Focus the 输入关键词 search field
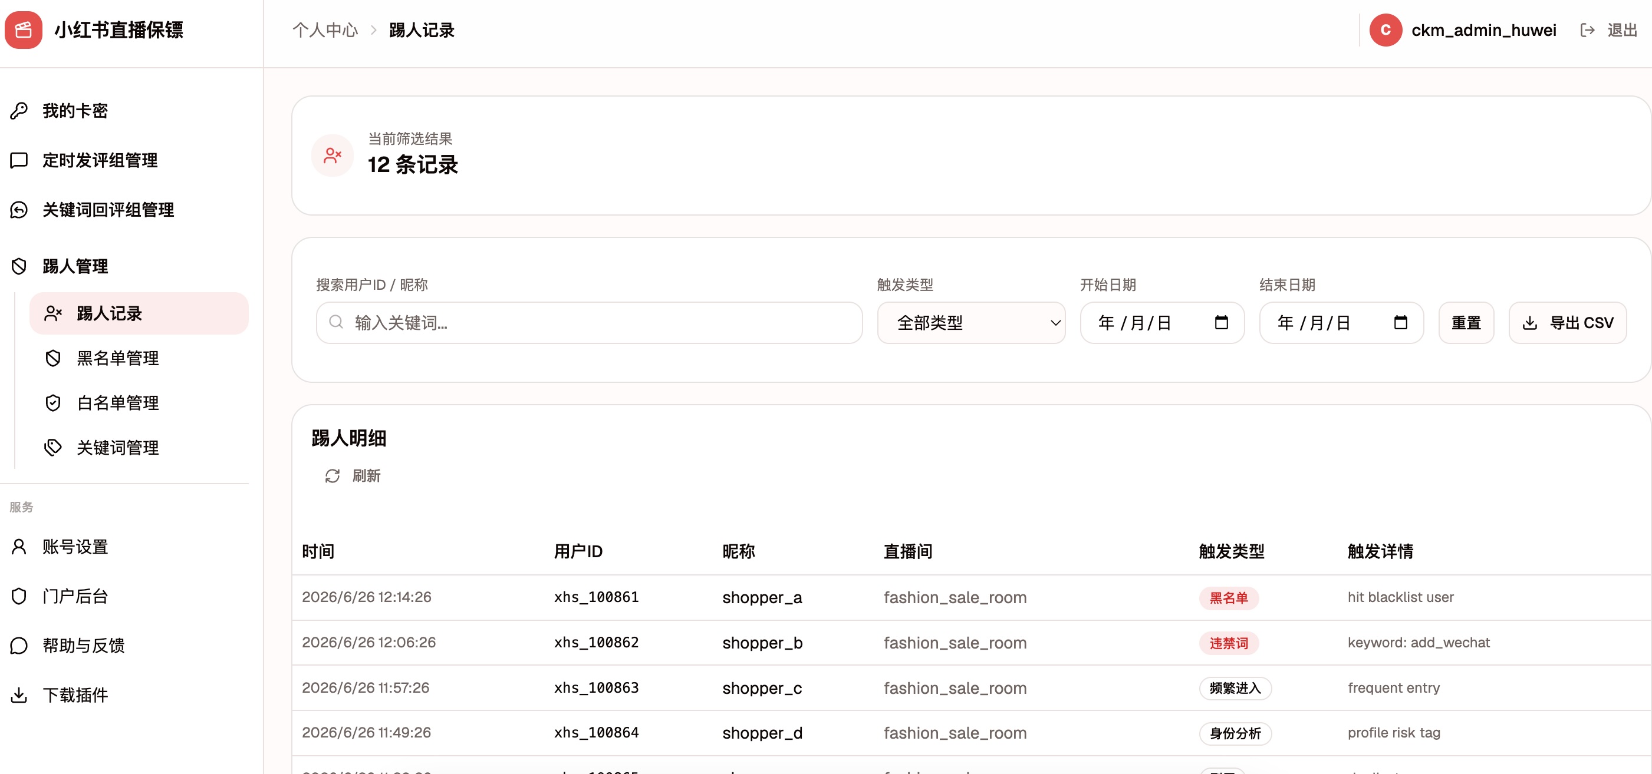1652x774 pixels. [x=590, y=323]
